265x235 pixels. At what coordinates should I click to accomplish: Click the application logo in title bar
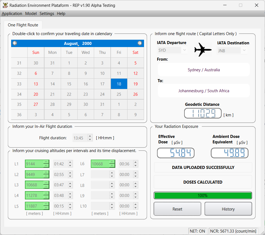pyautogui.click(x=5, y=5)
